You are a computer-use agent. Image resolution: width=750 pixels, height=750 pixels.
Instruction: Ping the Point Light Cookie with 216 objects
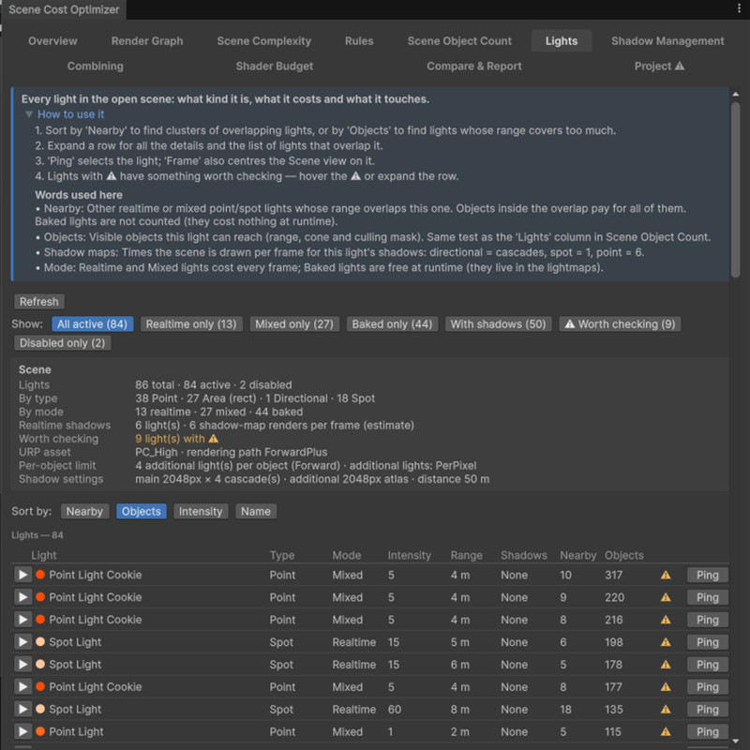pyautogui.click(x=708, y=620)
